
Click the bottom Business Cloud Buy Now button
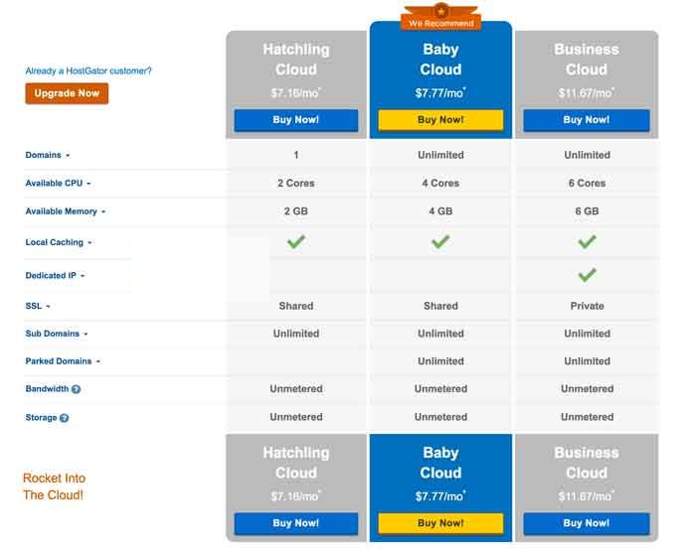(x=587, y=523)
